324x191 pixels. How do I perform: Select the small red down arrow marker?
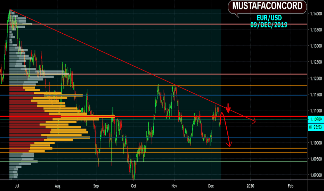pos(228,108)
